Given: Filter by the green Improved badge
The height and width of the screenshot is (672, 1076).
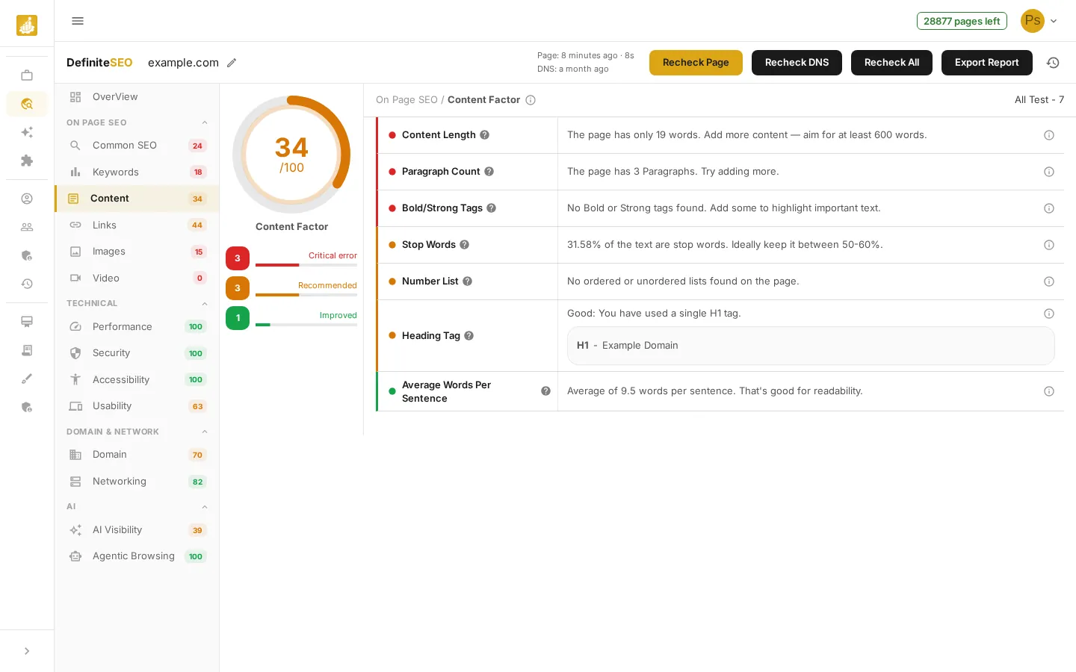Looking at the screenshot, I should 238,318.
